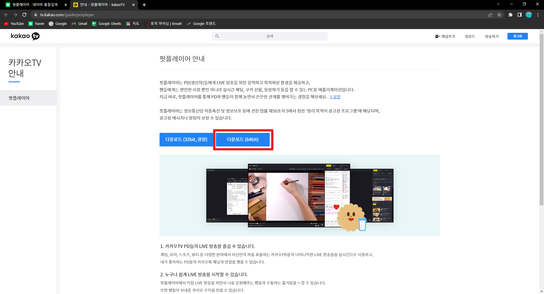Click the scrollbar up arrow
Viewport: 544px width, 294px height.
541,31
